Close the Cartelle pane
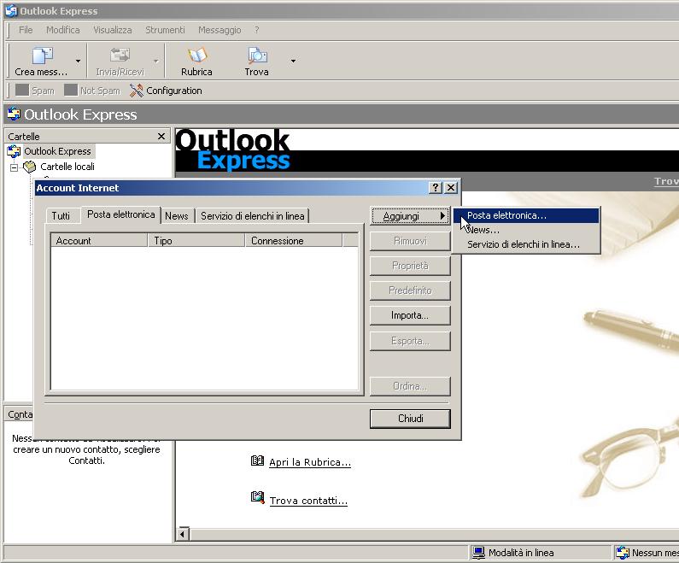 161,137
